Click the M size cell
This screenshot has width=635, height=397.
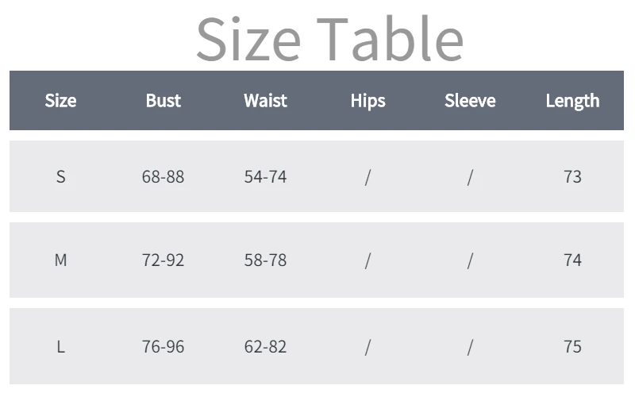[x=61, y=260]
